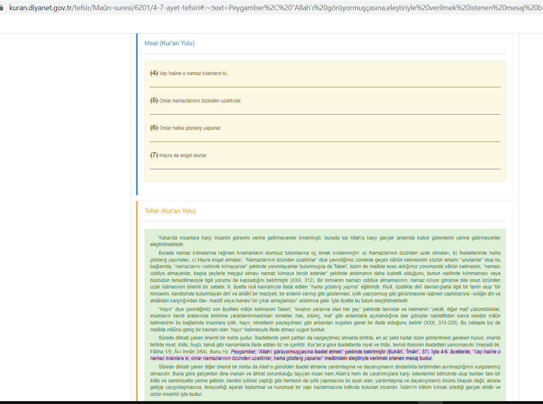The image size is (543, 404).
Task: Click text "Onlar halka gösteriş yaparlar."
Action: click(x=190, y=128)
